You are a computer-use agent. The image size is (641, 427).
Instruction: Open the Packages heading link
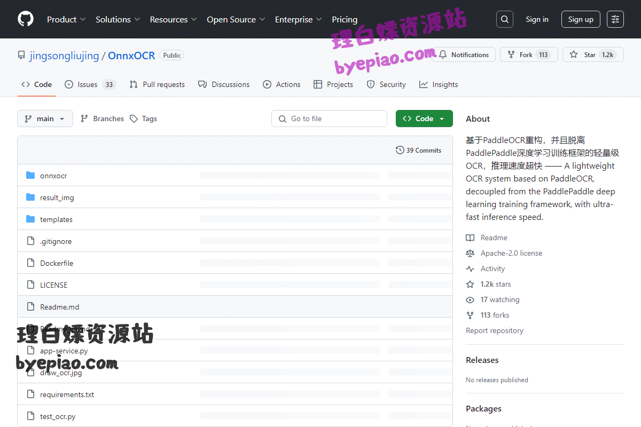483,408
